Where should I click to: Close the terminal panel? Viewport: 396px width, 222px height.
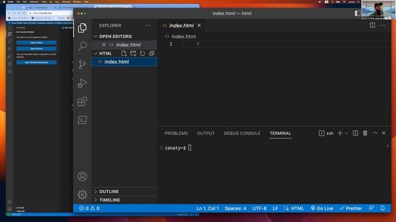coord(384,133)
